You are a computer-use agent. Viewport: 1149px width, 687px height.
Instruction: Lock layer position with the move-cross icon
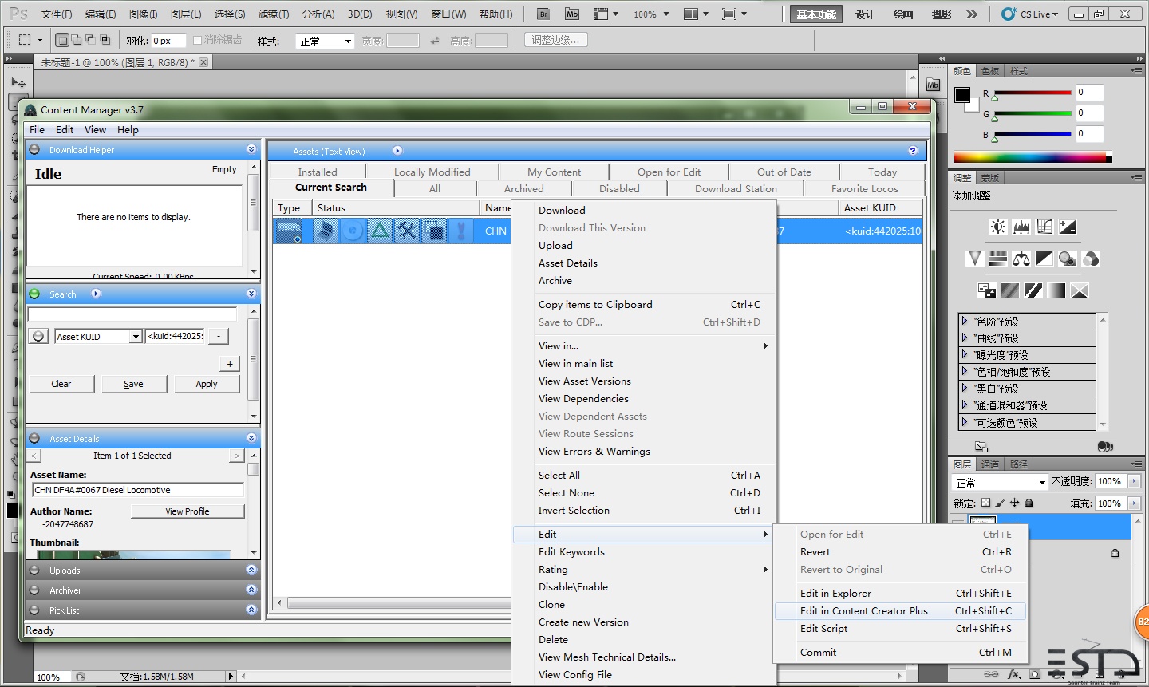click(x=1015, y=503)
